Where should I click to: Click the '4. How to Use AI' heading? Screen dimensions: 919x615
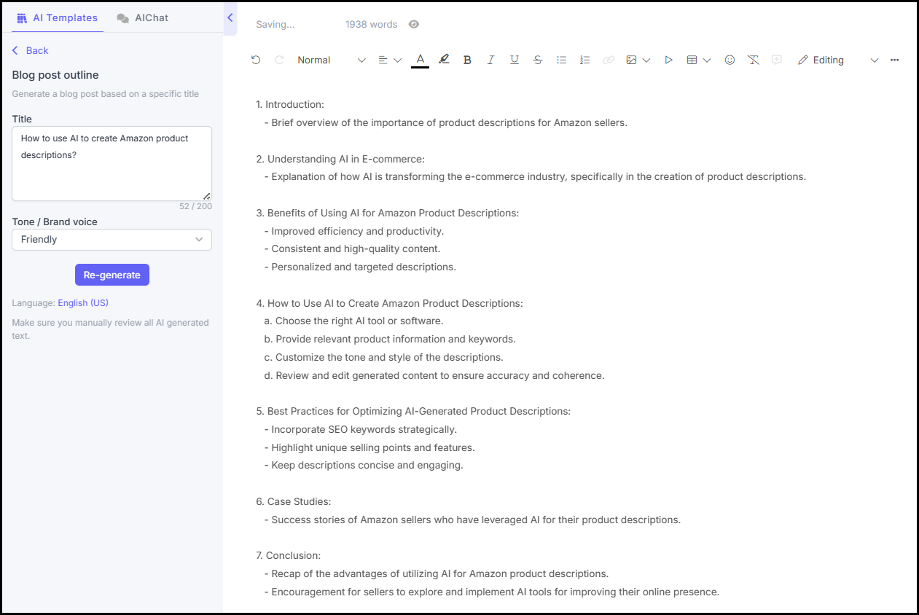point(389,303)
